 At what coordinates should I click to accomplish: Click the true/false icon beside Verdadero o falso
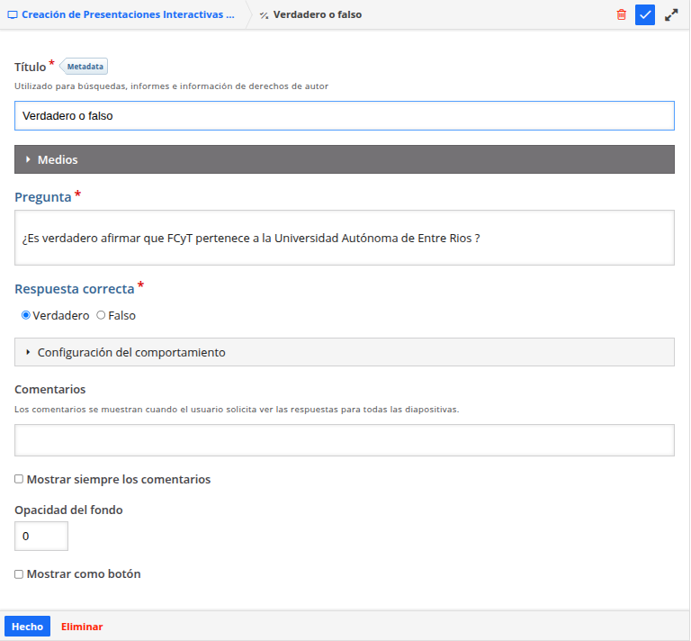point(264,15)
